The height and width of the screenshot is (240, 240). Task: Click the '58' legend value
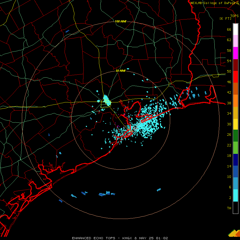[x=229, y=50]
